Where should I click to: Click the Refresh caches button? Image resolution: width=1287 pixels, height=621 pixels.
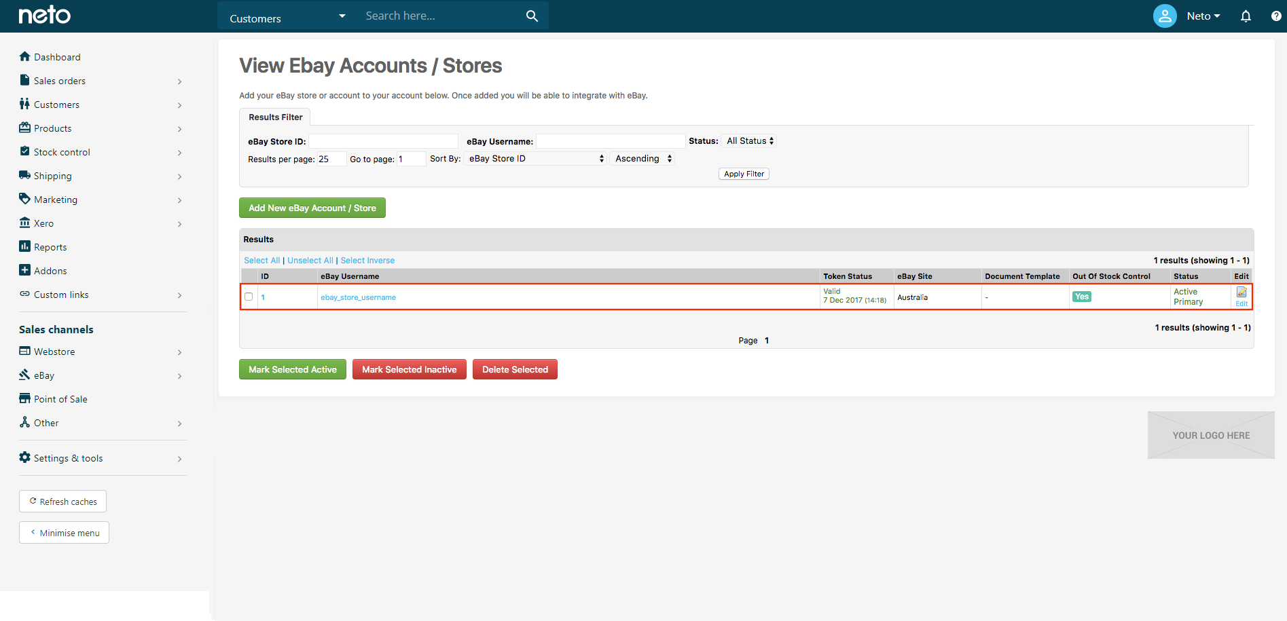(x=62, y=502)
